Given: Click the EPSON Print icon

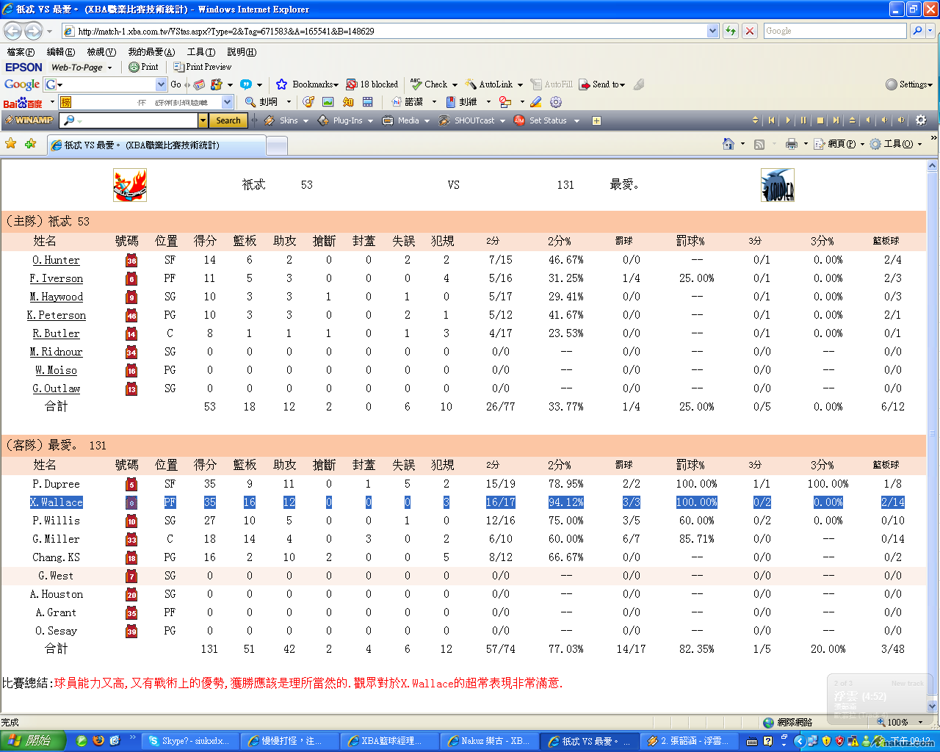Looking at the screenshot, I should (144, 67).
